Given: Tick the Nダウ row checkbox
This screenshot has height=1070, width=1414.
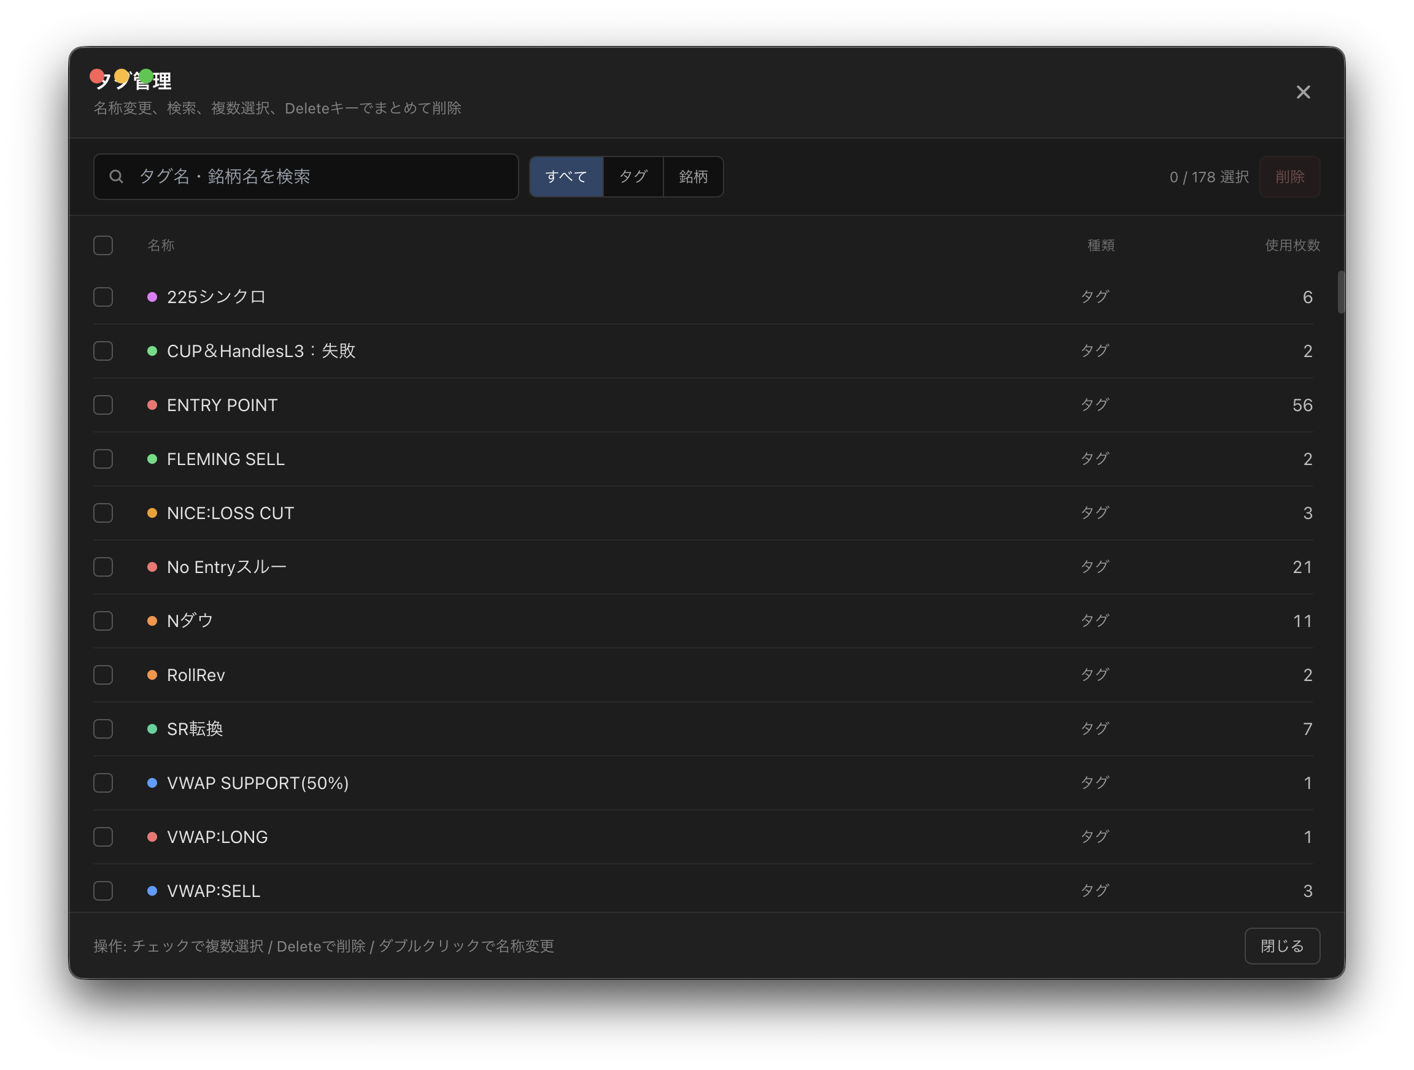Looking at the screenshot, I should coord(103,621).
